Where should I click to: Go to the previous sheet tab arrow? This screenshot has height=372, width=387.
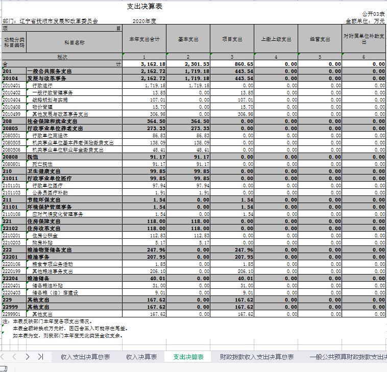(15, 357)
